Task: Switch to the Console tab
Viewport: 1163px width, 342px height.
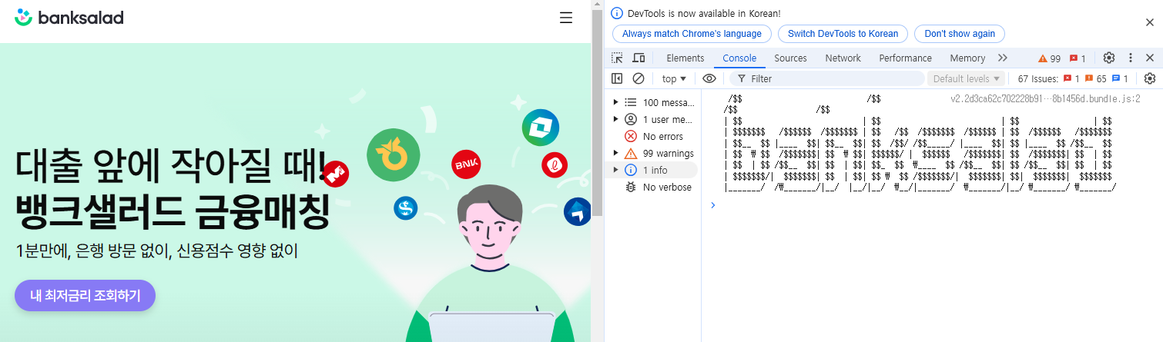Action: click(739, 58)
